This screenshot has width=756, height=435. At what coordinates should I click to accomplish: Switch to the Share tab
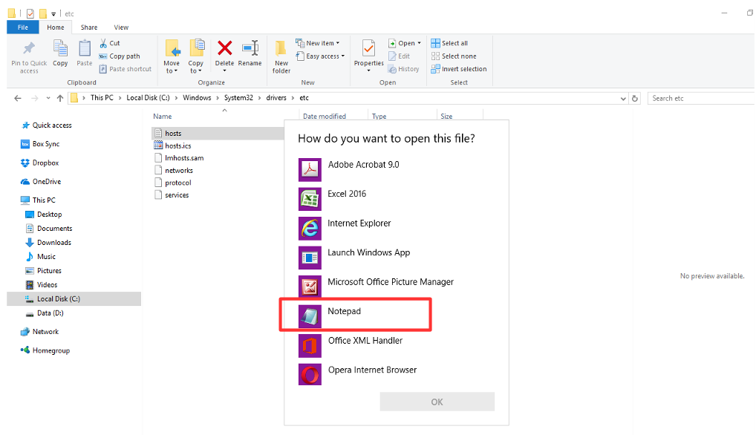[x=88, y=27]
